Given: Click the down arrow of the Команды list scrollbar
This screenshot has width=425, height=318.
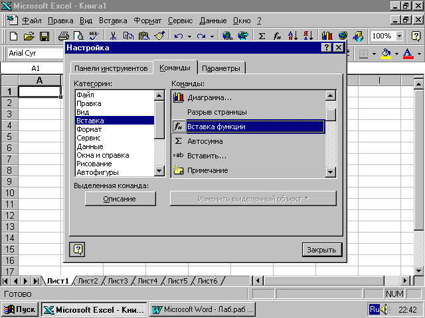Looking at the screenshot, I should pos(331,172).
